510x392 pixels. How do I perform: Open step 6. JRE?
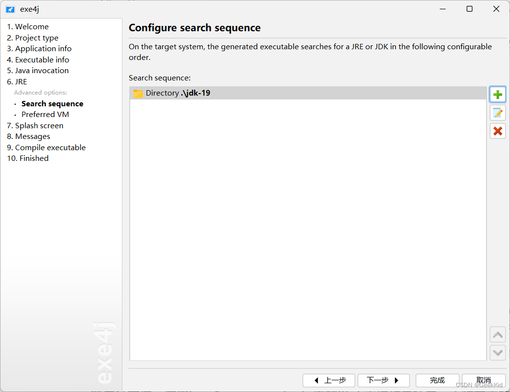[x=17, y=81]
